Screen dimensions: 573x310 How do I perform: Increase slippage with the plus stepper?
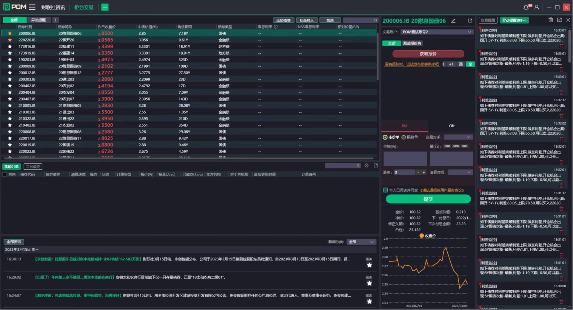tap(423, 172)
